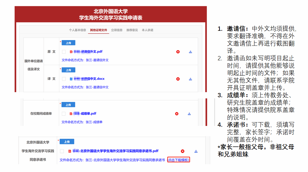The image size is (308, 172).
Task: Tick the checkbox beside 邀请信外文.pdf
Action: [64, 52]
